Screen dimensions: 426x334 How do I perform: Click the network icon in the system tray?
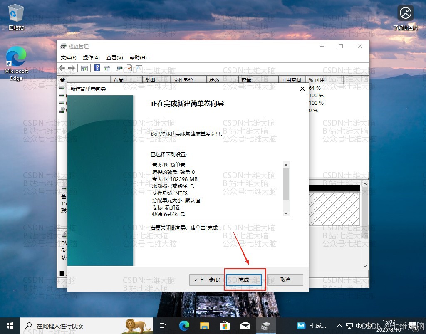click(x=349, y=325)
